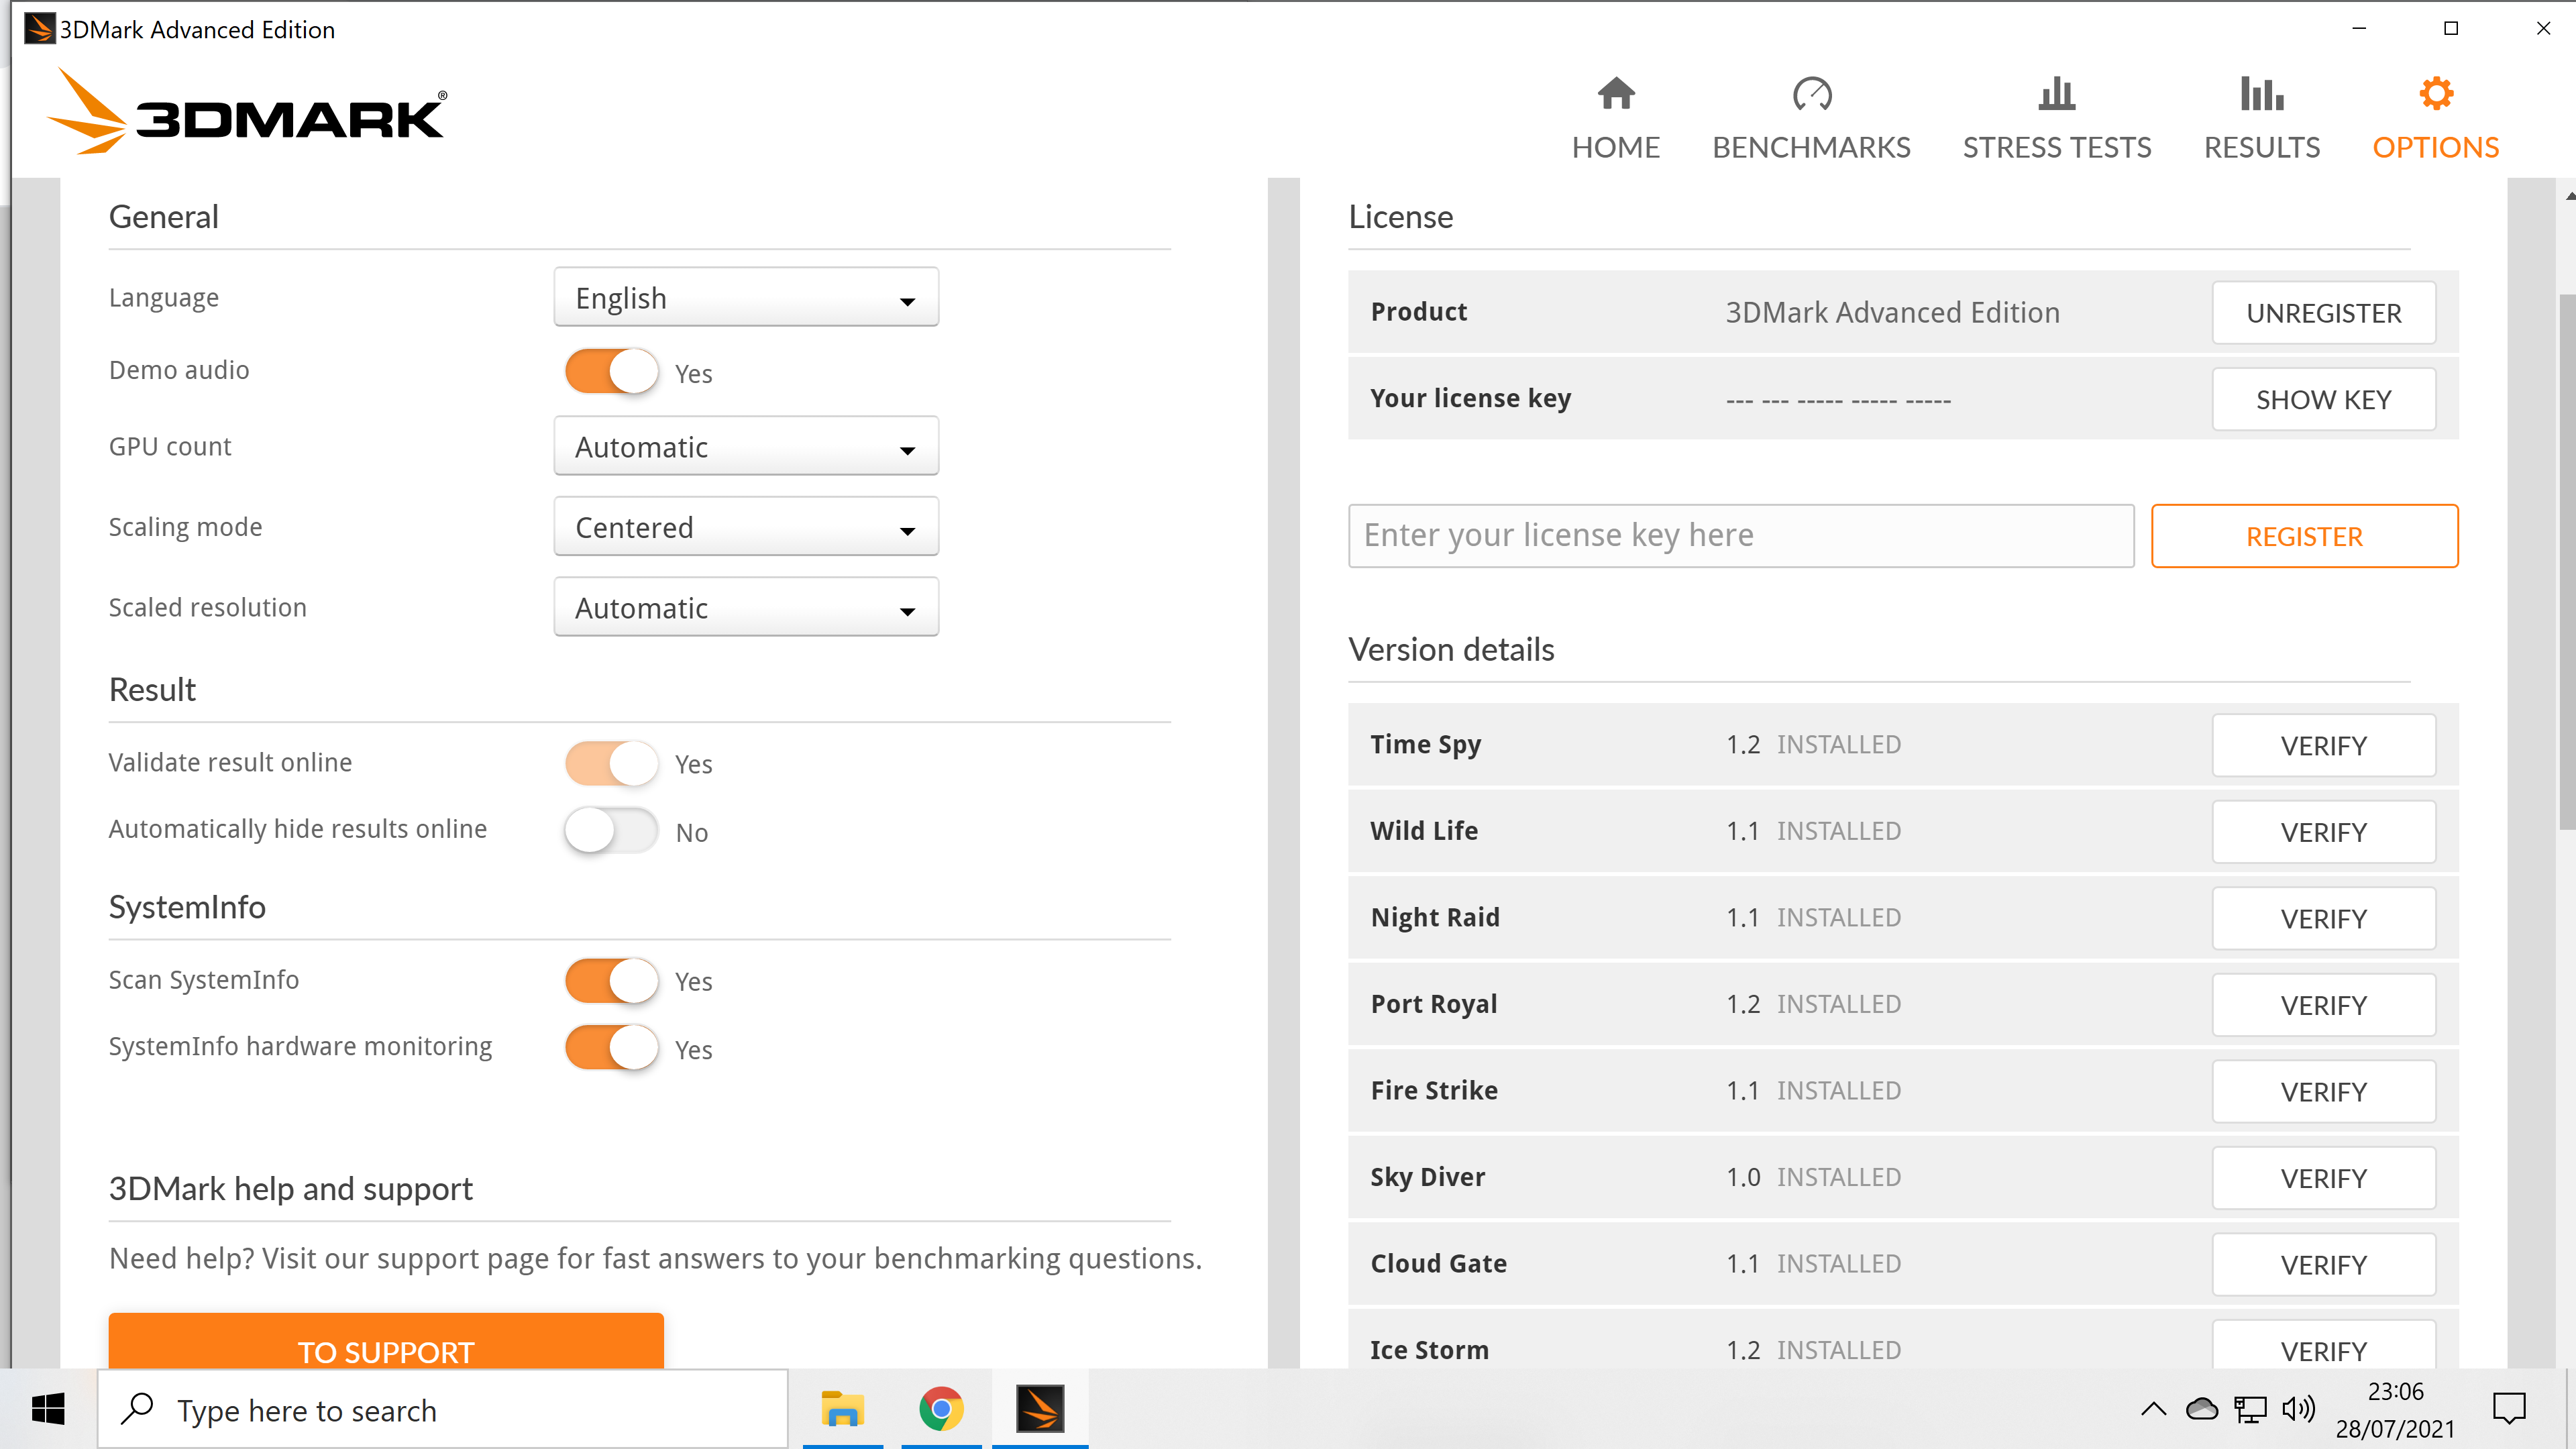This screenshot has width=2576, height=1449.
Task: Click TO SUPPORT button
Action: click(386, 1342)
